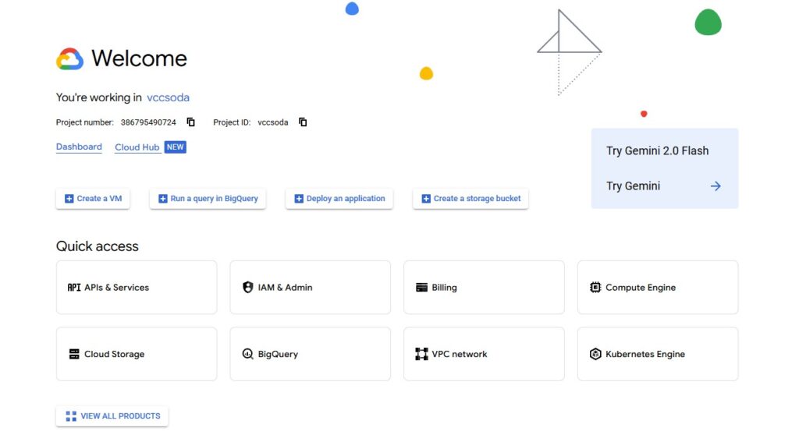Viewport: 799px width, 442px height.
Task: Open View All Products
Action: pos(112,416)
